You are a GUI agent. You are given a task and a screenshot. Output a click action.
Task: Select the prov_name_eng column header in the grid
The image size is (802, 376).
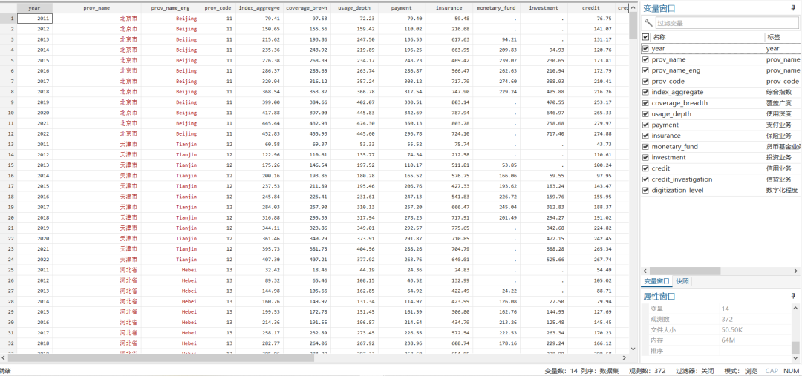coord(171,8)
